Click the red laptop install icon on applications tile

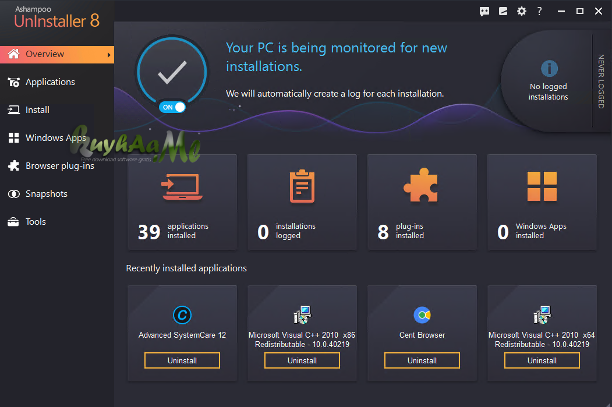[182, 186]
